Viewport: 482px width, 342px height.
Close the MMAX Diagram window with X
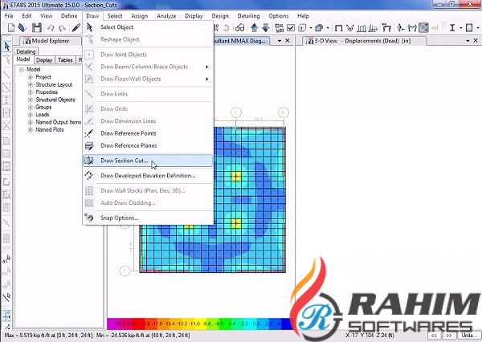[x=288, y=41]
